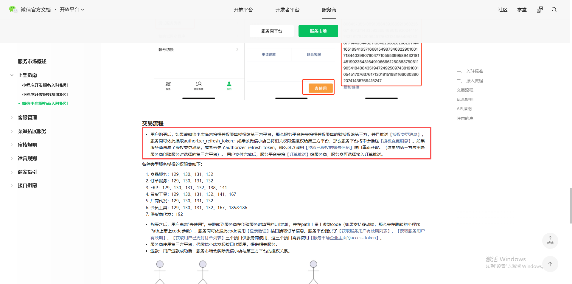The image size is (572, 284).
Task: Open 小程序开发服务测试指引 page
Action: tap(45, 94)
